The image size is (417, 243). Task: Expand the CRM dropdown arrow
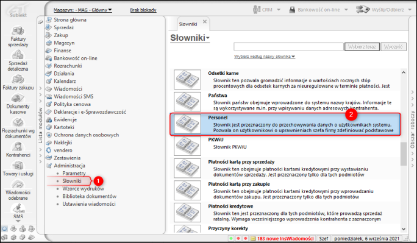279,10
